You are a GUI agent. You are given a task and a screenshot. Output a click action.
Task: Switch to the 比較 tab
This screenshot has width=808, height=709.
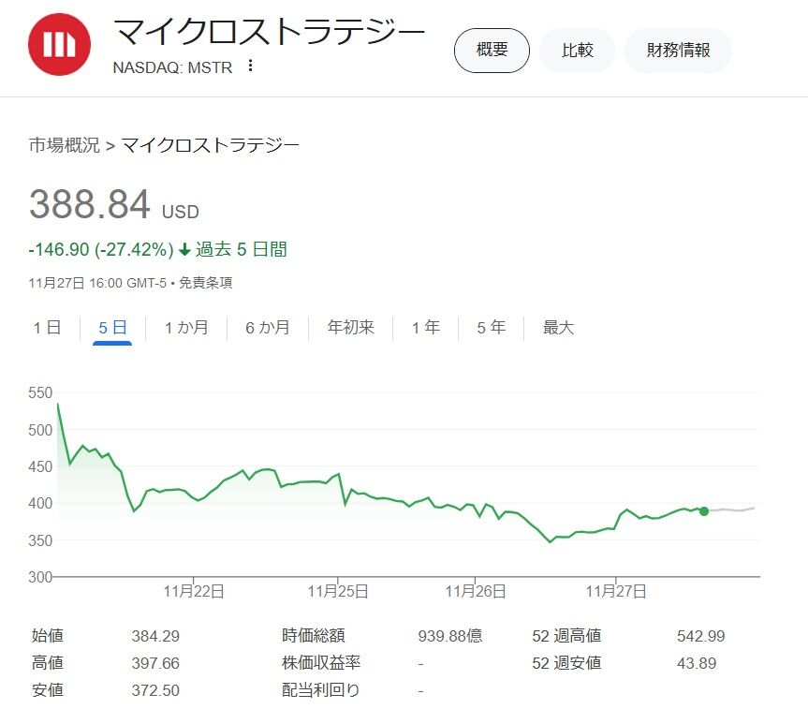(x=577, y=50)
